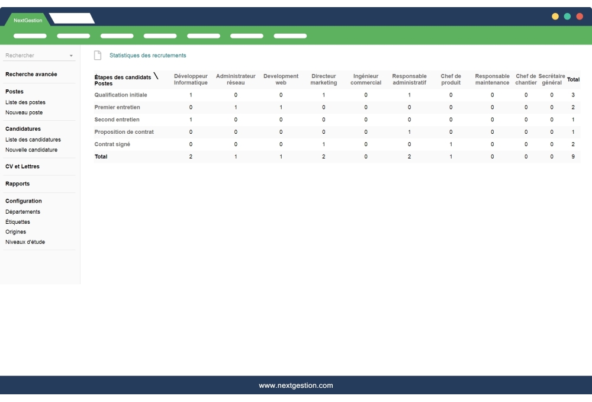The width and height of the screenshot is (592, 402).
Task: Select the Rapports section
Action: tap(17, 184)
